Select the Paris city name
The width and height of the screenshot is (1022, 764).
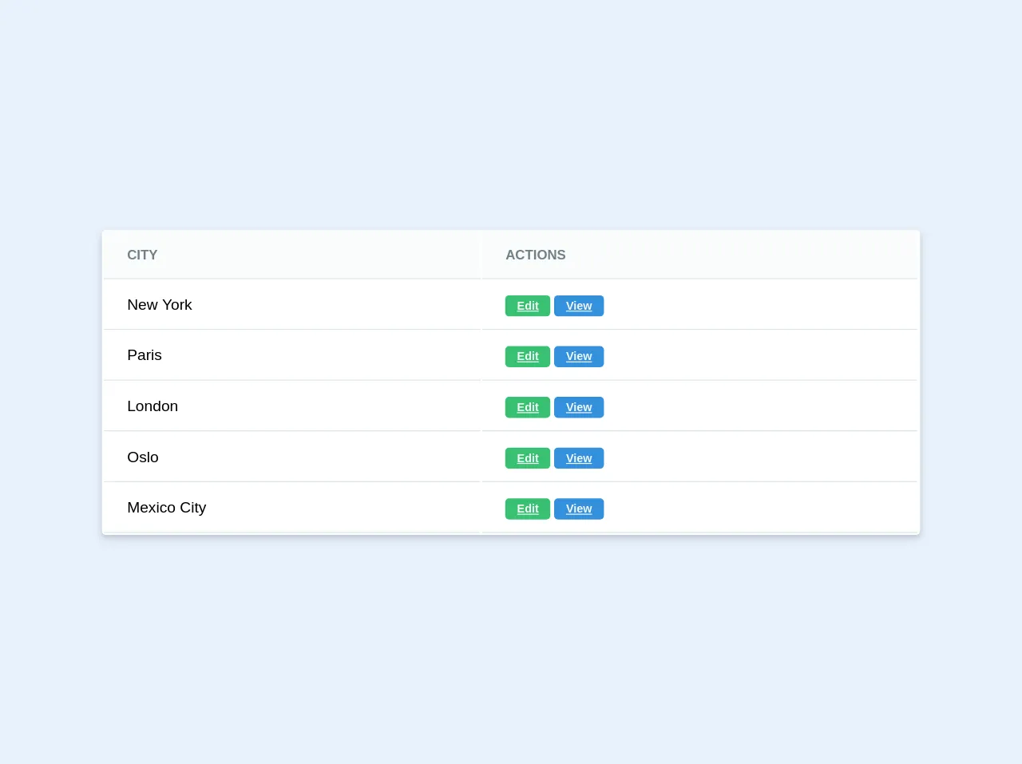(145, 355)
